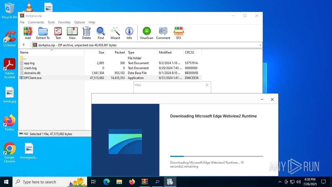Screen dimensions: 332x187
Task: Open Microsoft Edge from taskbar
Action: point(107,182)
